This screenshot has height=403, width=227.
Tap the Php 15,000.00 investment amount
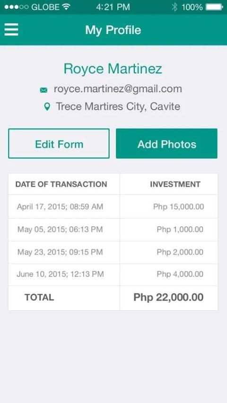point(179,207)
